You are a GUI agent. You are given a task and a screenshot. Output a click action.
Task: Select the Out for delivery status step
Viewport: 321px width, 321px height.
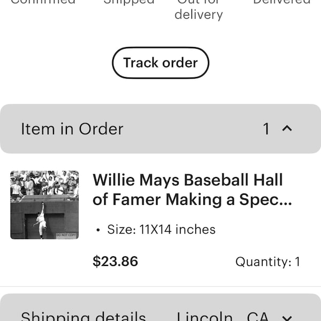tap(198, 9)
